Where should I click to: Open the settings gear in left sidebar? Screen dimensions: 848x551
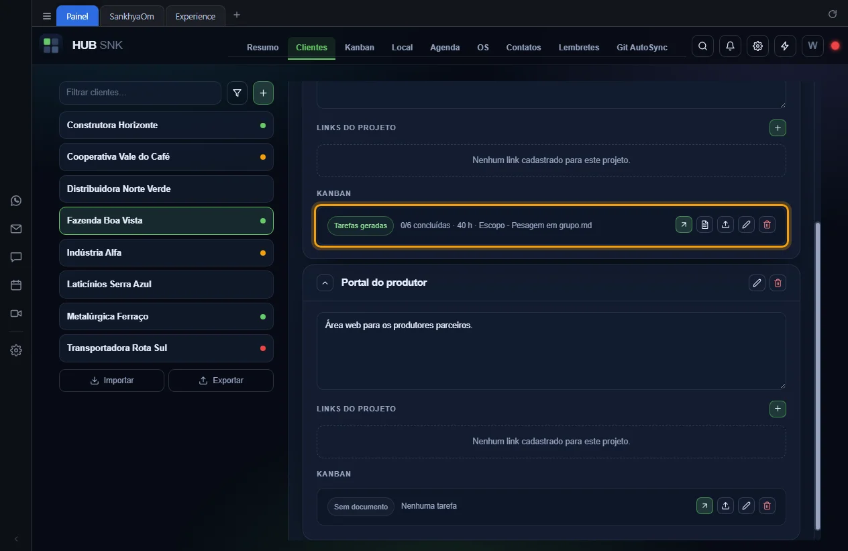click(16, 350)
